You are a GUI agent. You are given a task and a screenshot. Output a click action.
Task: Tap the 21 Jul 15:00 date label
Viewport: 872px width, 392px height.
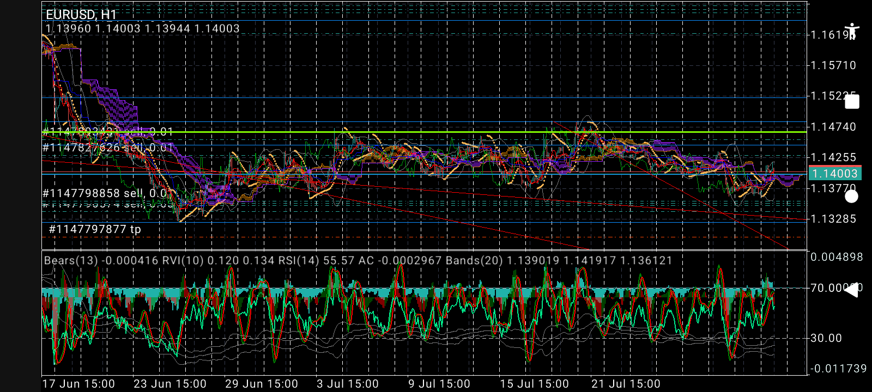(626, 384)
